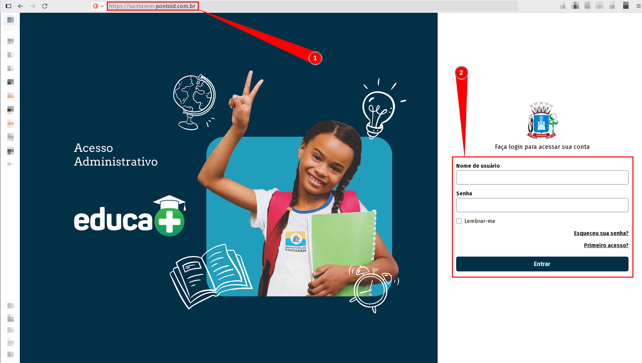Click the search engine logo in address bar

pos(96,6)
